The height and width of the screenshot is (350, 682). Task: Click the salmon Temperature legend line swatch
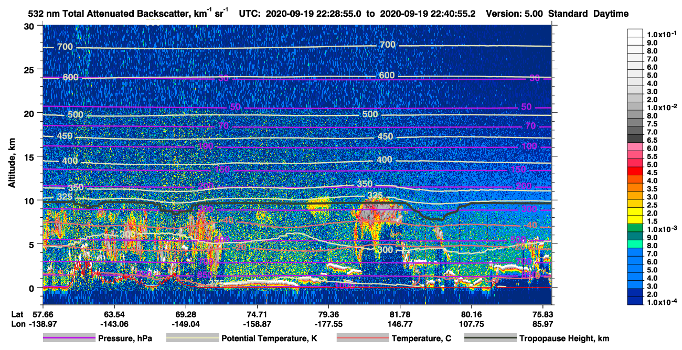[x=363, y=338]
